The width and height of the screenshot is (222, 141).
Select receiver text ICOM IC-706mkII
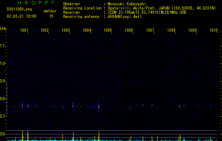tap(124, 12)
